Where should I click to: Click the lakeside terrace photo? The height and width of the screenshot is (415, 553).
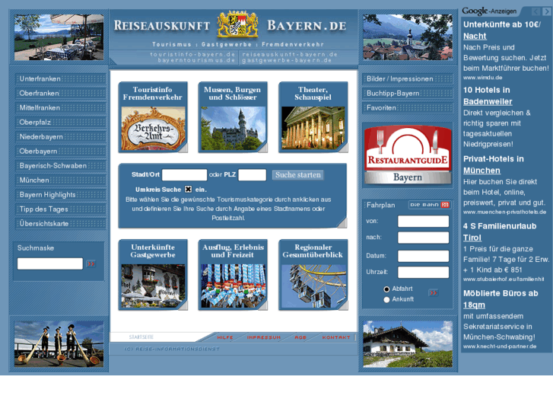(59, 37)
